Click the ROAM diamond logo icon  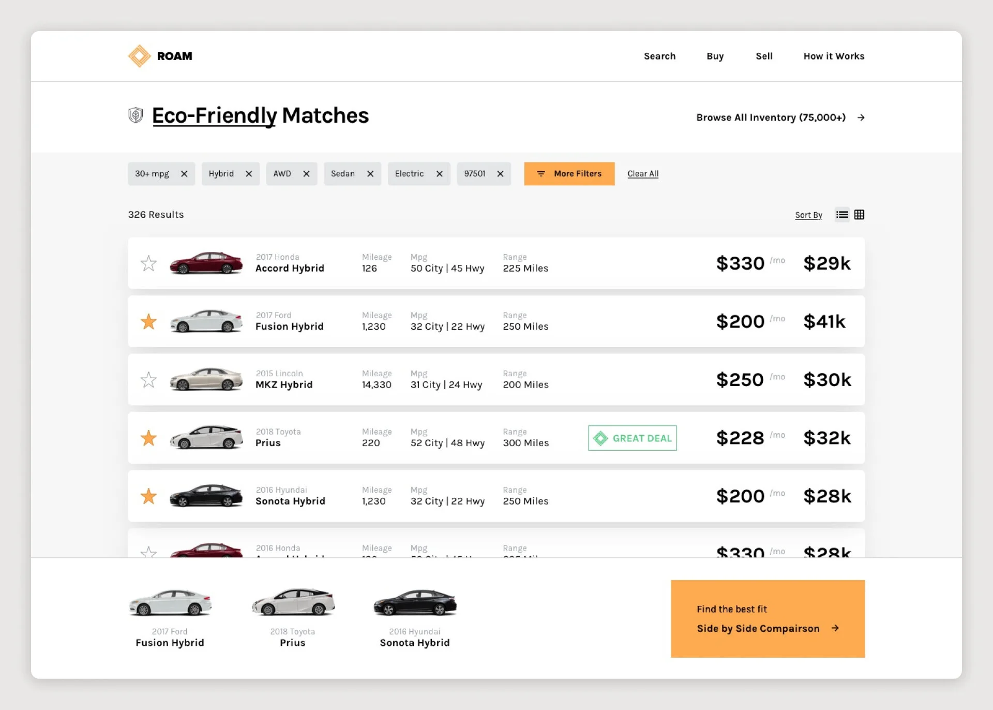pos(139,56)
